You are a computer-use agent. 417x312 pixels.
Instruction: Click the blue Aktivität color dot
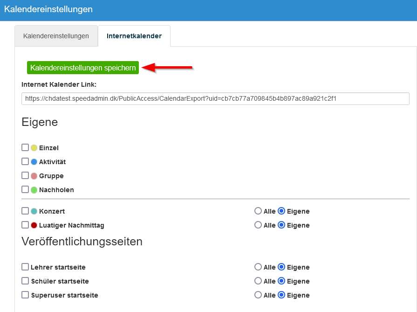[34, 162]
